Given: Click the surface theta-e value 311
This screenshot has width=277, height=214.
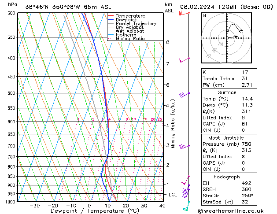Looking at the screenshot, I should coord(246,111).
